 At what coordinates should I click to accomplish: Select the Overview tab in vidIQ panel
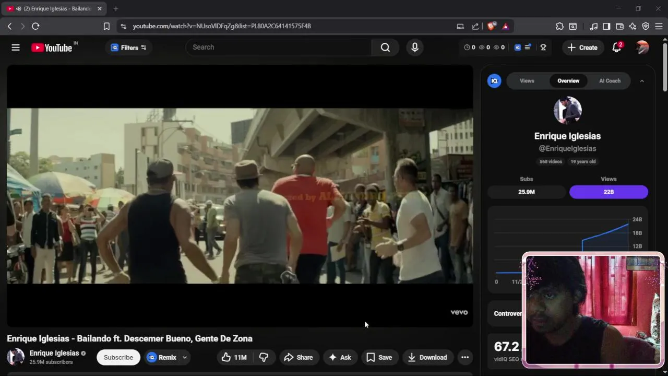coord(568,81)
